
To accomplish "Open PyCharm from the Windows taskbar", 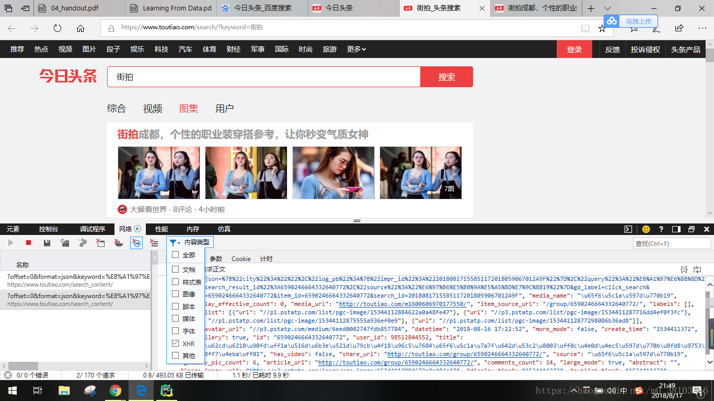I will point(167,391).
